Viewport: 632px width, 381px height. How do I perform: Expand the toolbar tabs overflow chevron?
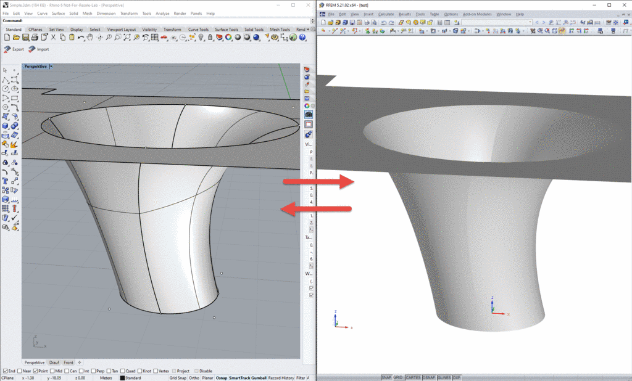308,30
